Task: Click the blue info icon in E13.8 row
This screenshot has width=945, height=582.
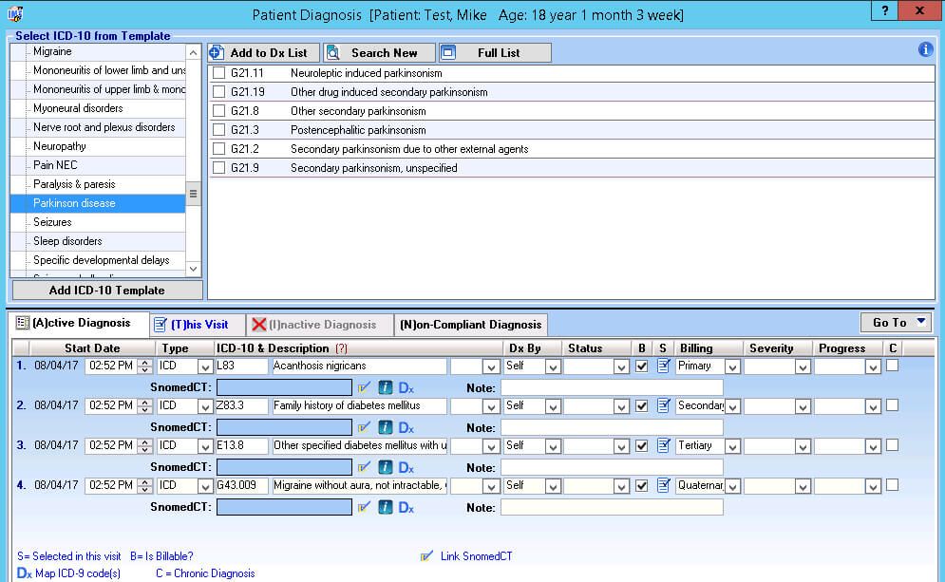Action: [x=385, y=467]
